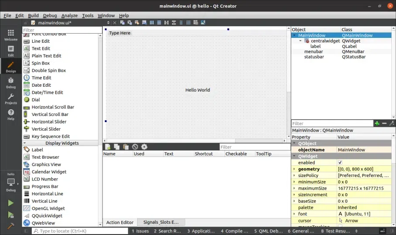
Task: Click property editor Filter field
Action: tap(332, 123)
